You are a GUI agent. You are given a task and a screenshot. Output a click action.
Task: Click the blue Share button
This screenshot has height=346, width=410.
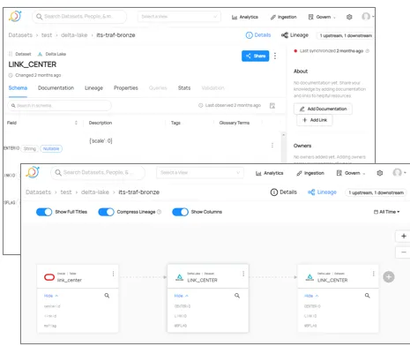255,56
